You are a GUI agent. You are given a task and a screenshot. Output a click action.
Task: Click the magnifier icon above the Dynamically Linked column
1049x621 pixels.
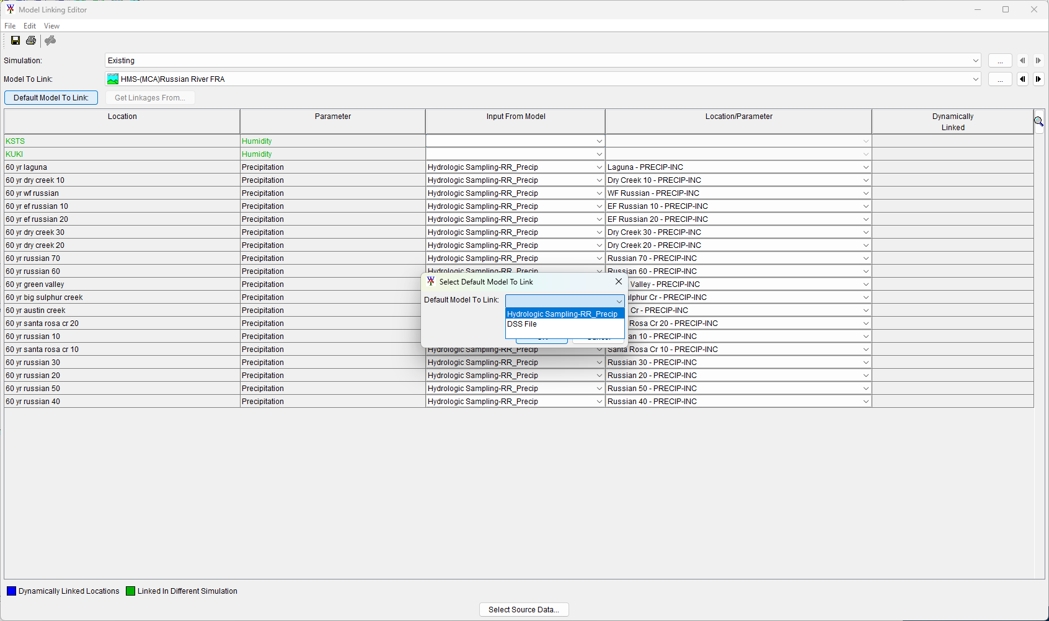tap(1040, 120)
